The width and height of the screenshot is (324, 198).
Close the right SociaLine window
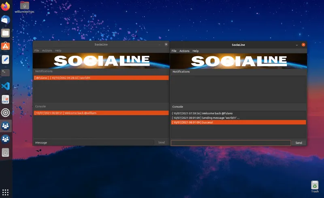[303, 45]
